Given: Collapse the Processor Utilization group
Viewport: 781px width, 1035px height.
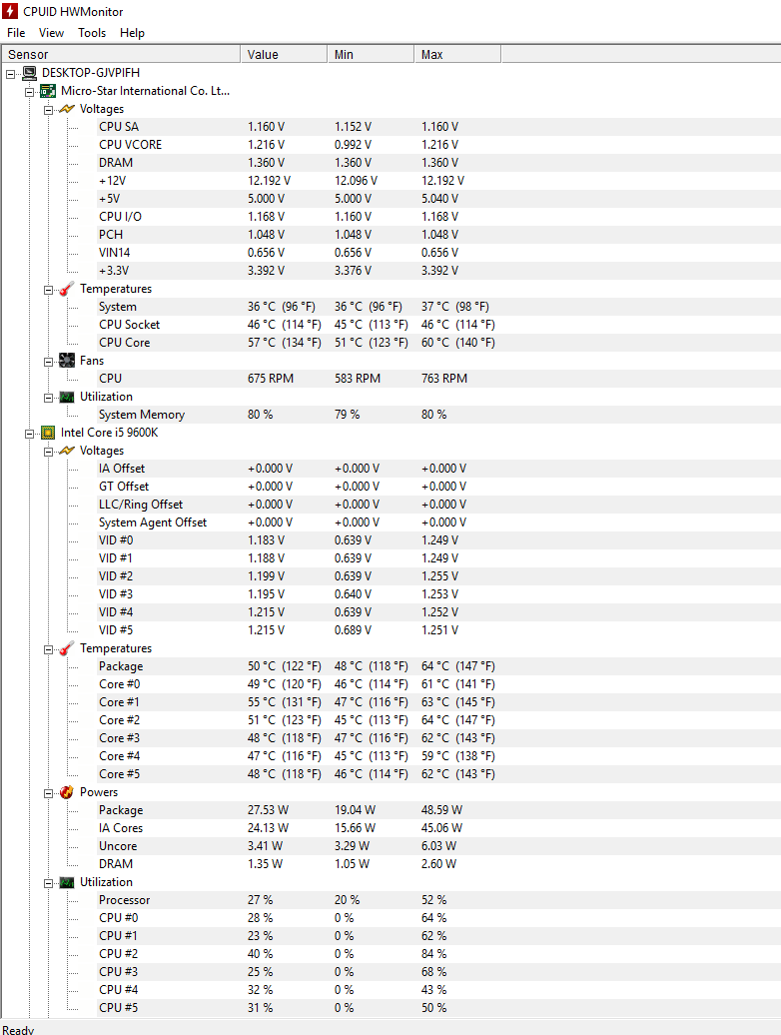Looking at the screenshot, I should point(48,883).
